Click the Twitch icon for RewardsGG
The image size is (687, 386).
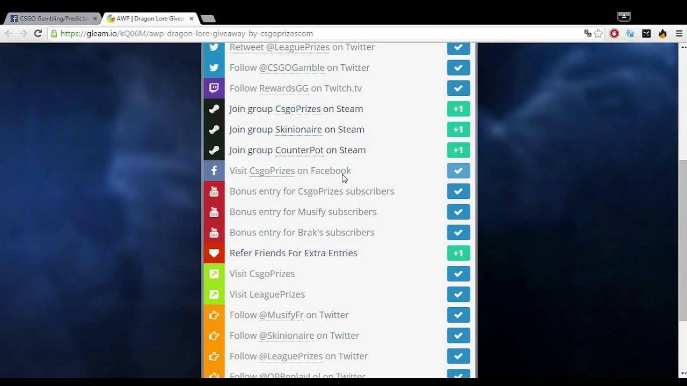pyautogui.click(x=214, y=88)
